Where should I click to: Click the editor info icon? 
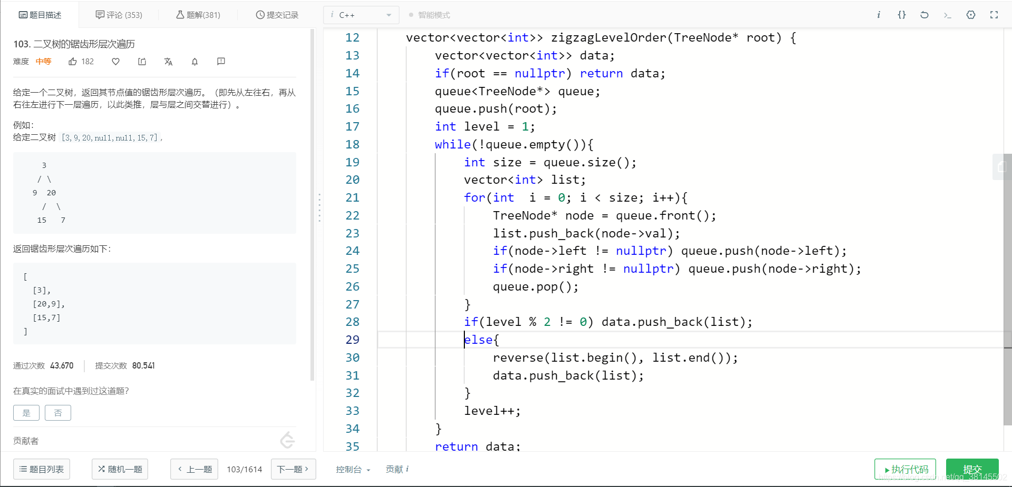879,15
